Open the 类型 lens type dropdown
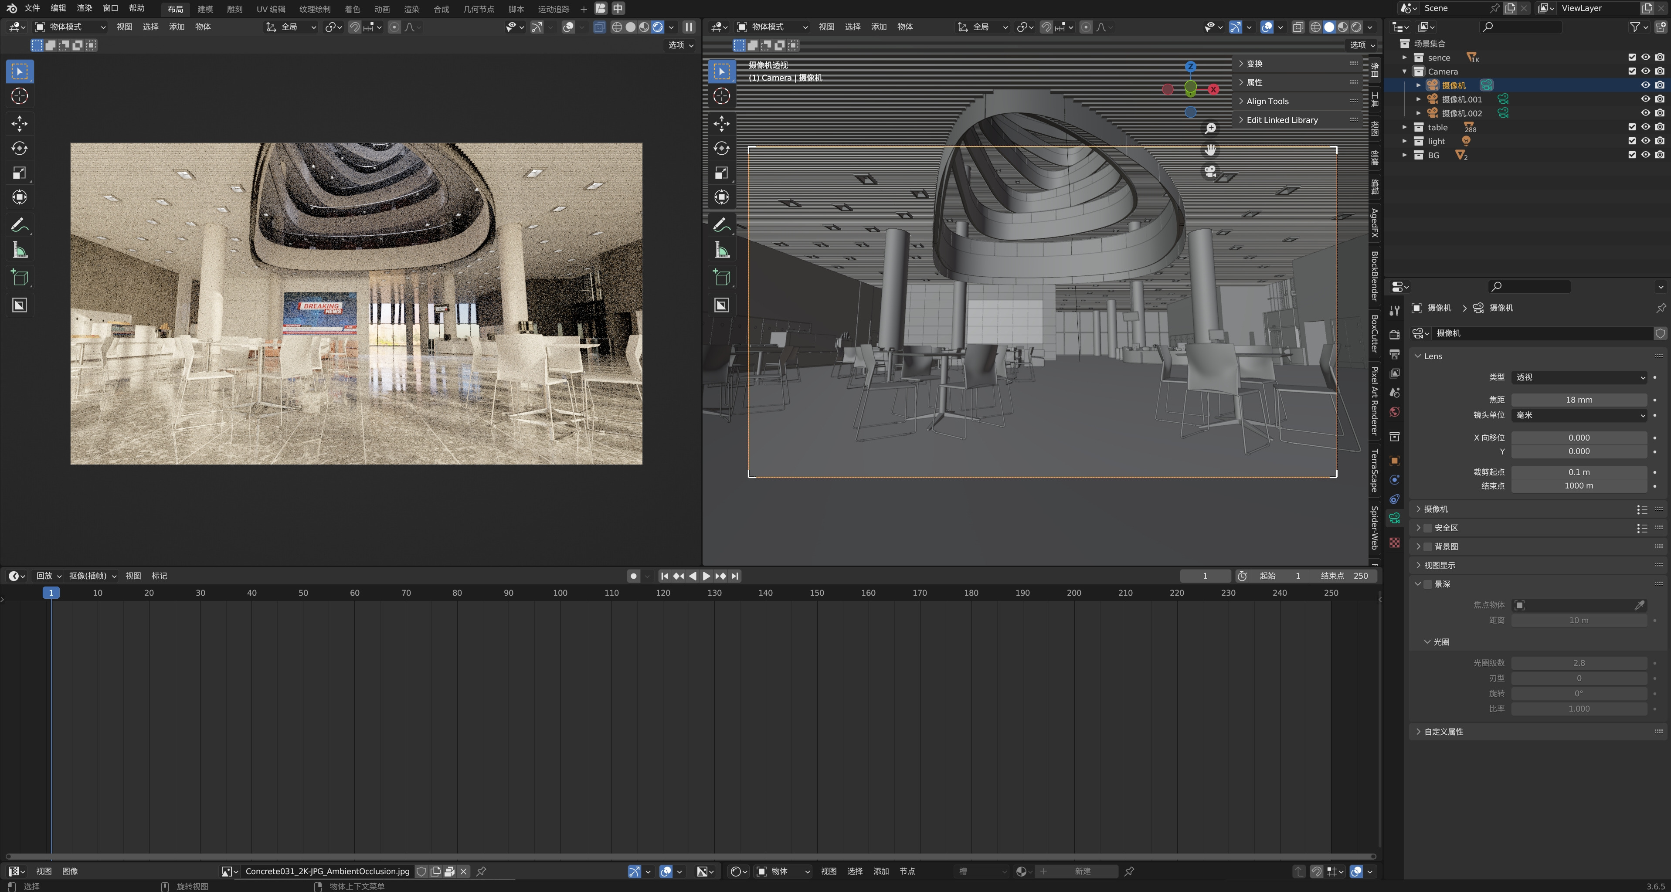This screenshot has height=892, width=1671. pyautogui.click(x=1579, y=377)
